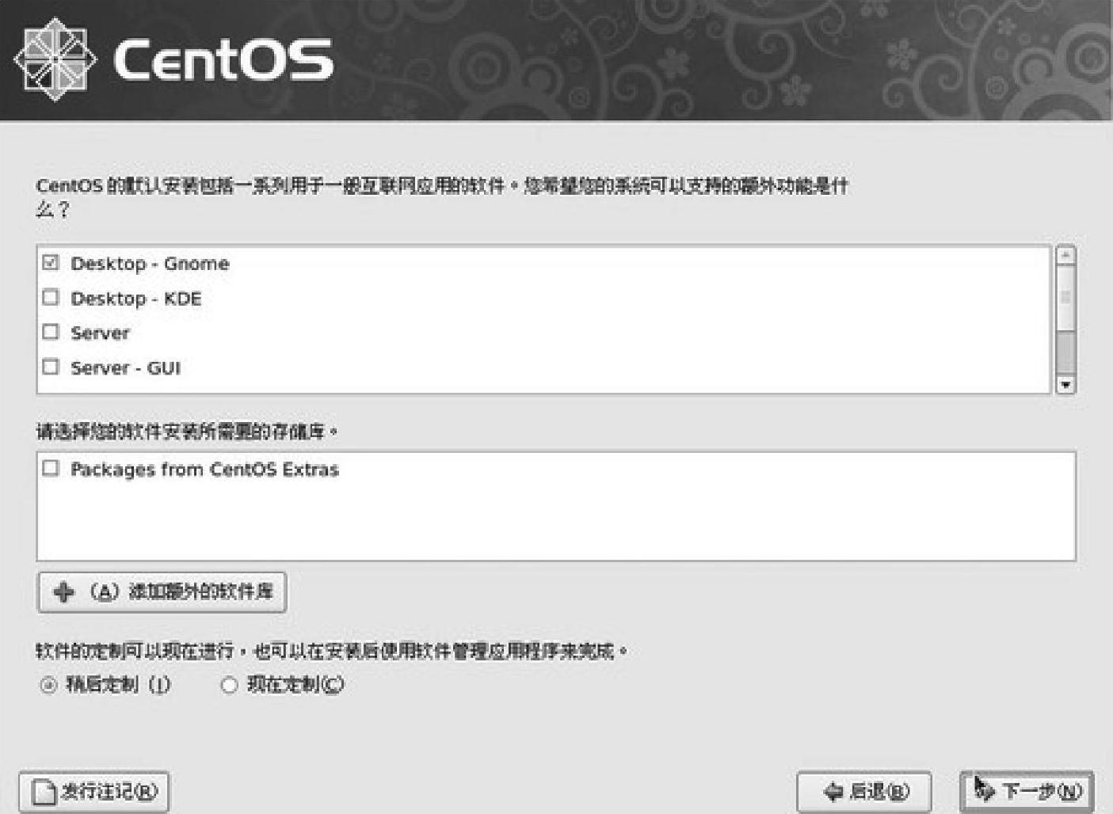The width and height of the screenshot is (1113, 814).
Task: Select the 'Server - GUI' label text
Action: pyautogui.click(x=125, y=367)
